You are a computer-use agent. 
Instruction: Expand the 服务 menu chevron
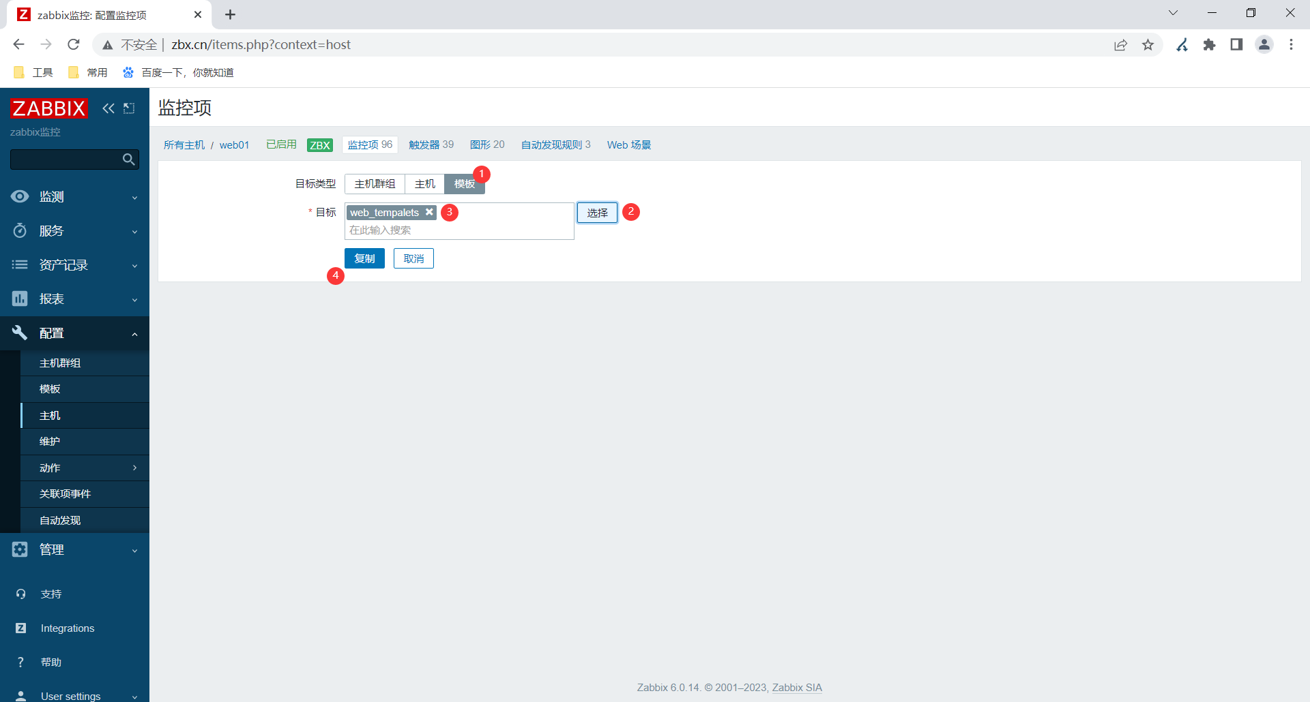pos(134,232)
